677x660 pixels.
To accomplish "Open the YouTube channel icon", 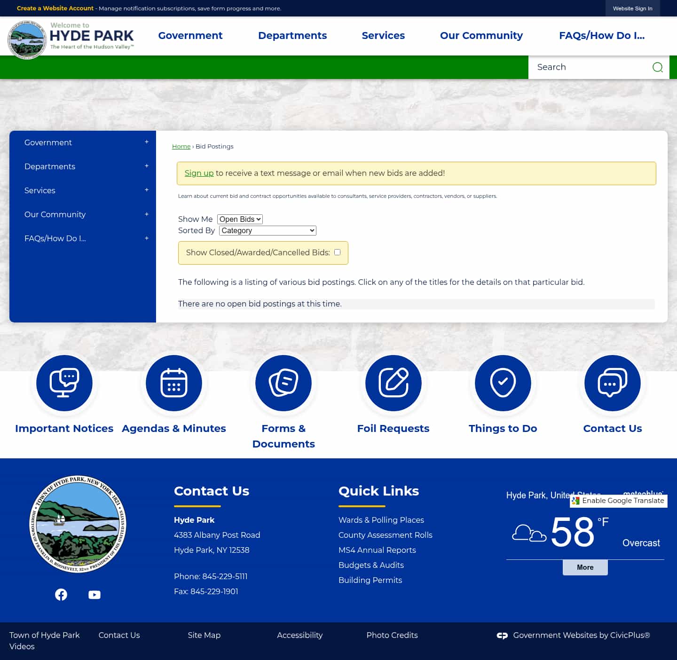I will click(94, 594).
